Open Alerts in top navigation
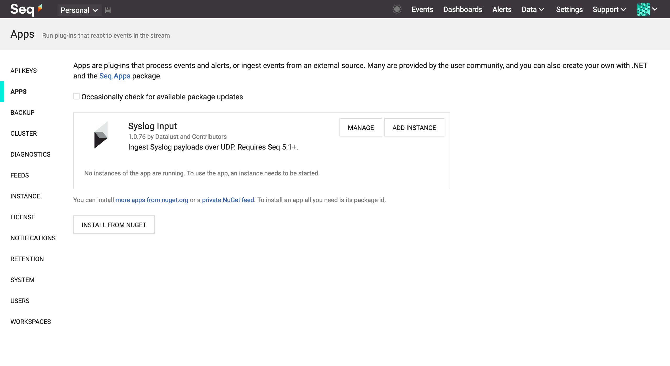670x366 pixels. click(502, 9)
